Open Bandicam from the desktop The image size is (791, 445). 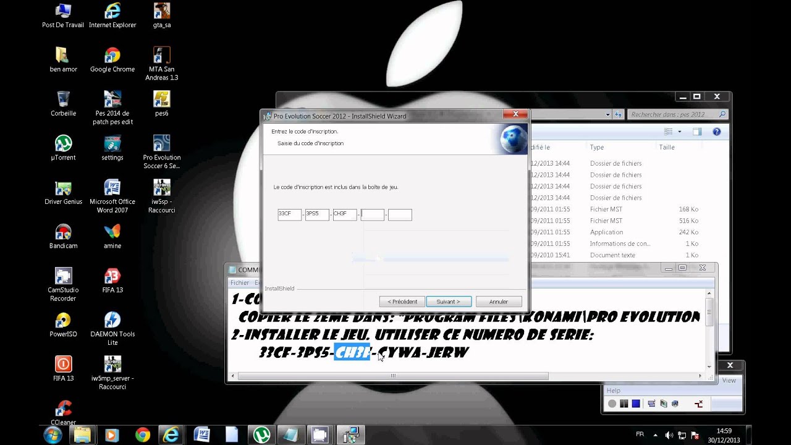tap(63, 236)
